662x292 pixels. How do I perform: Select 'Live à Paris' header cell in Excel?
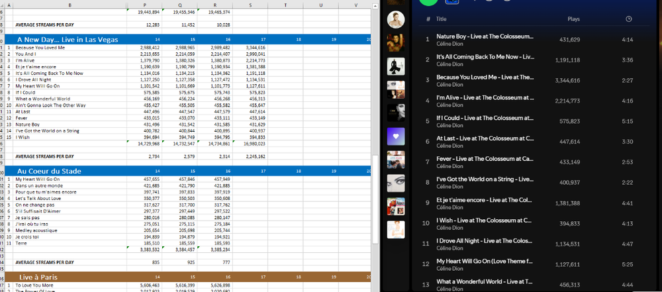point(70,277)
